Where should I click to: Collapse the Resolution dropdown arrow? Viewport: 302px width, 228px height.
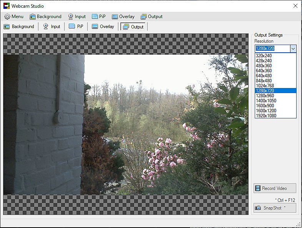[293, 48]
